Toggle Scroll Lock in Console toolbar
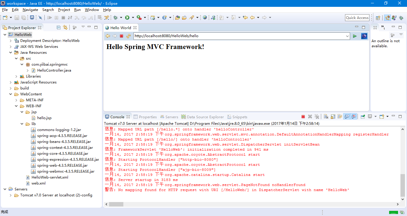Viewport: 407px width, 216px height. tap(333, 117)
